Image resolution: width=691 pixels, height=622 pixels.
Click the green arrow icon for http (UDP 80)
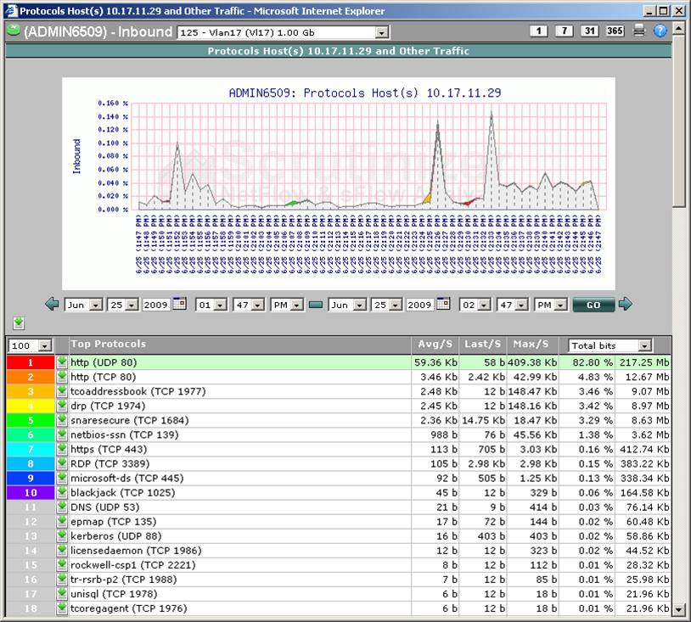click(62, 362)
